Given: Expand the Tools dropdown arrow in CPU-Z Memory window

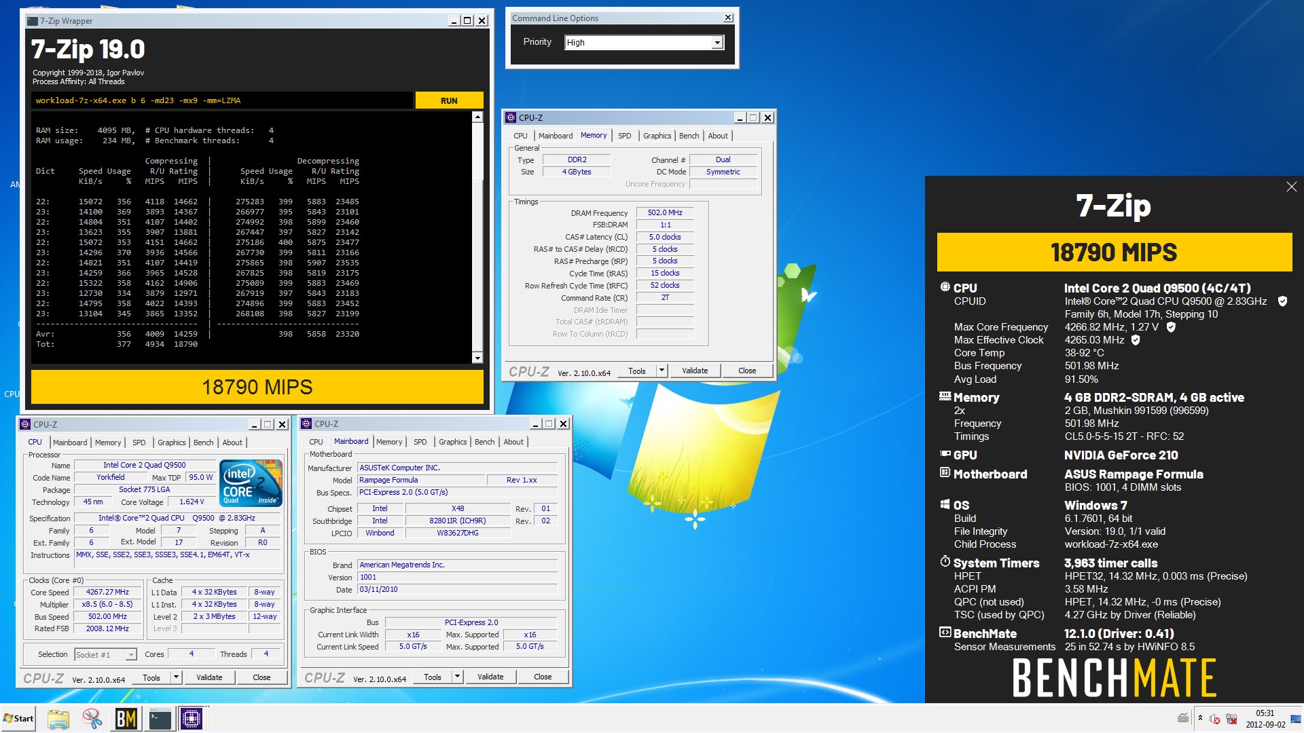Looking at the screenshot, I should click(662, 371).
